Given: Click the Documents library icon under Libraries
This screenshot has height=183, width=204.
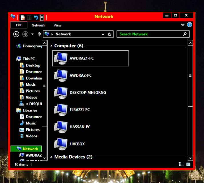Looking at the screenshot, I should 22,117.
